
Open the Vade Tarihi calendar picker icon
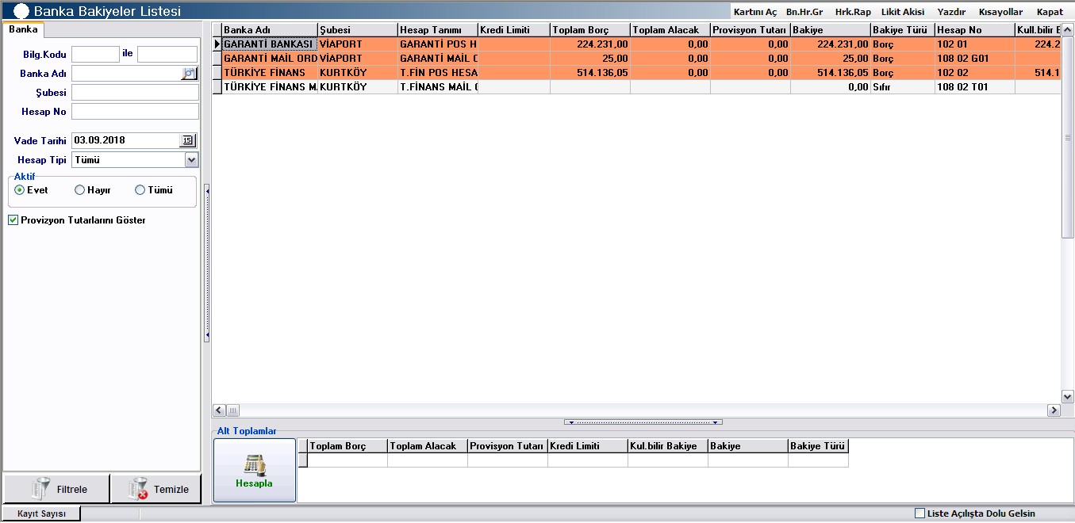coord(188,140)
